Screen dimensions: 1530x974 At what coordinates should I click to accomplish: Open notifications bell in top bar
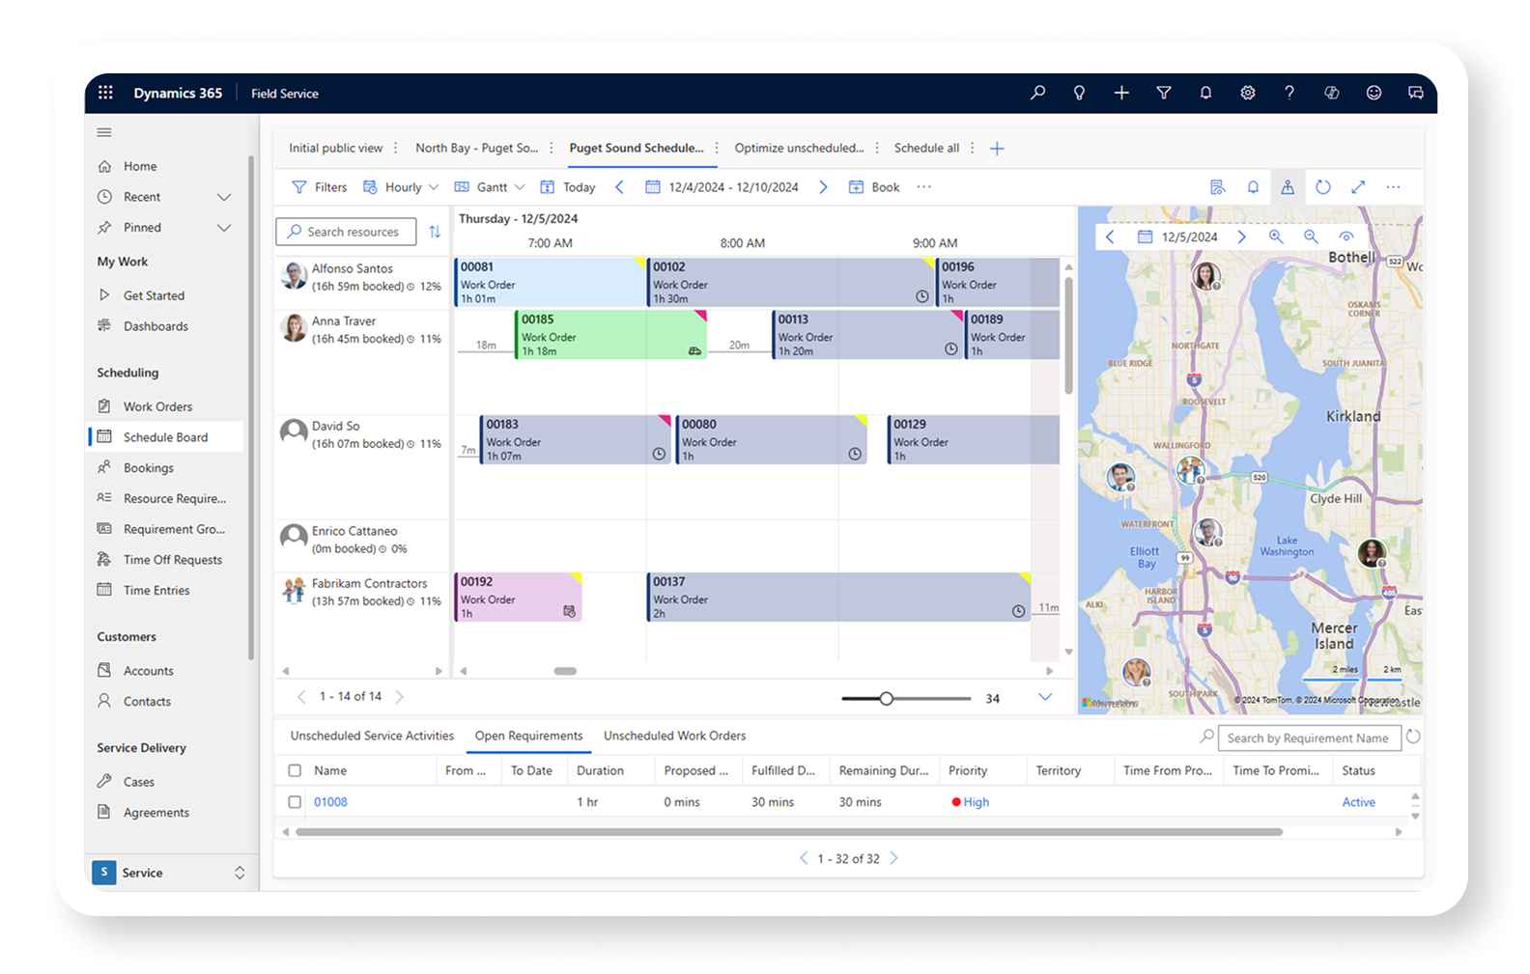click(x=1205, y=93)
